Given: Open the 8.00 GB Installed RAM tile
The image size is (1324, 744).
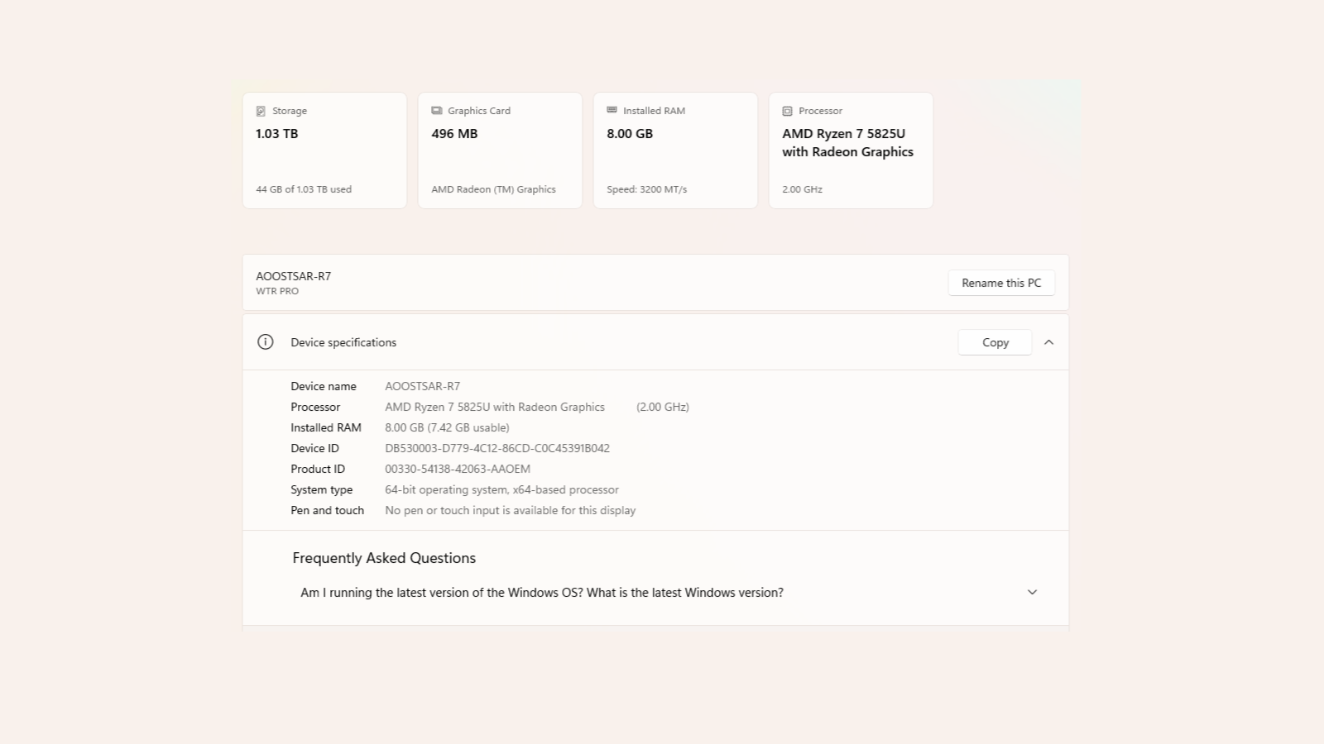Looking at the screenshot, I should [675, 150].
